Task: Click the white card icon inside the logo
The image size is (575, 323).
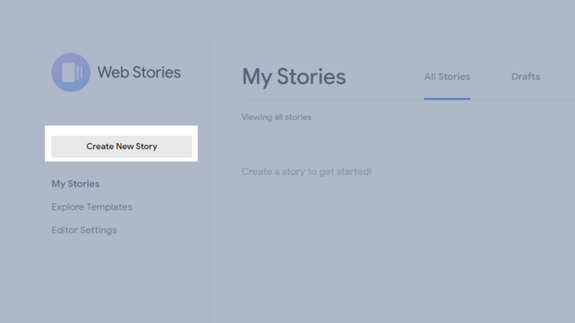Action: click(69, 72)
